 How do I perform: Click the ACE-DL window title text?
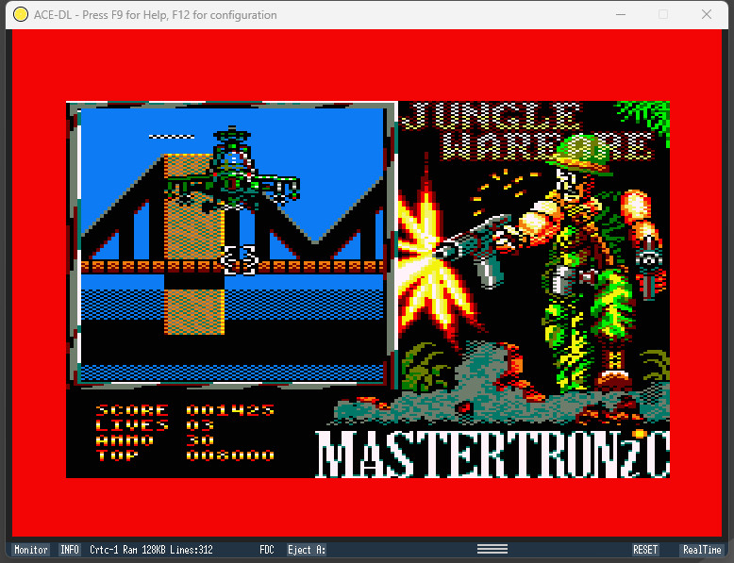click(155, 15)
